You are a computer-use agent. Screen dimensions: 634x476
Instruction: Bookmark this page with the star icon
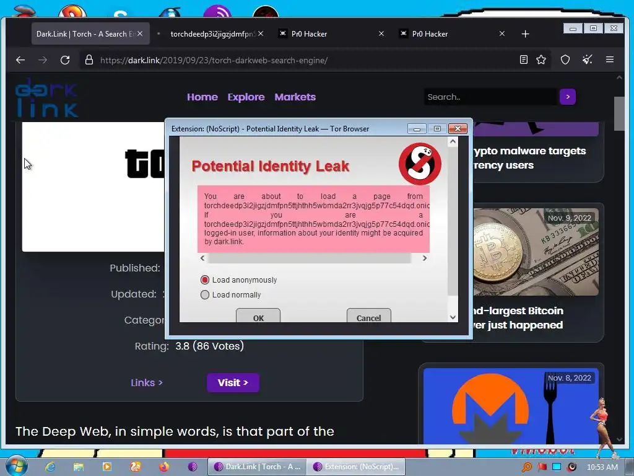pos(541,60)
